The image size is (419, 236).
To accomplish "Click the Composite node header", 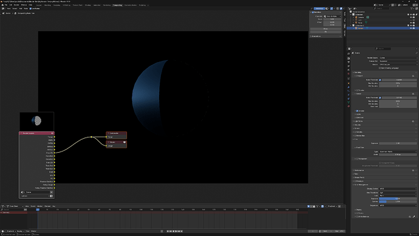I will (x=116, y=133).
